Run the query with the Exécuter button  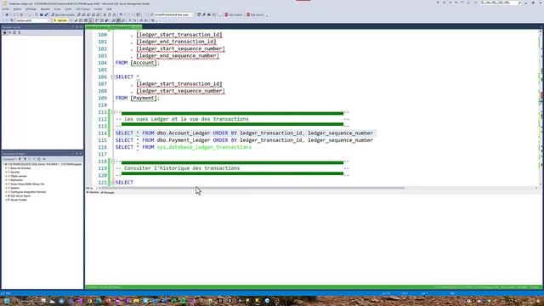(60, 20)
